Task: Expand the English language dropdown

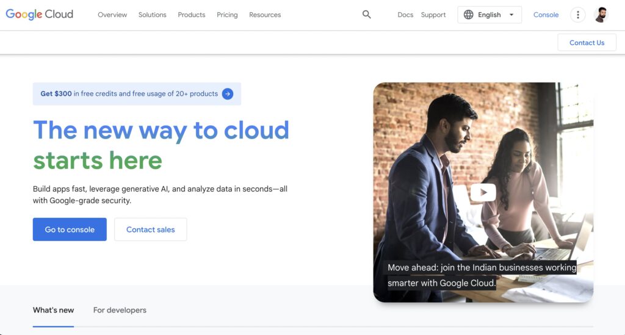Action: coord(490,15)
